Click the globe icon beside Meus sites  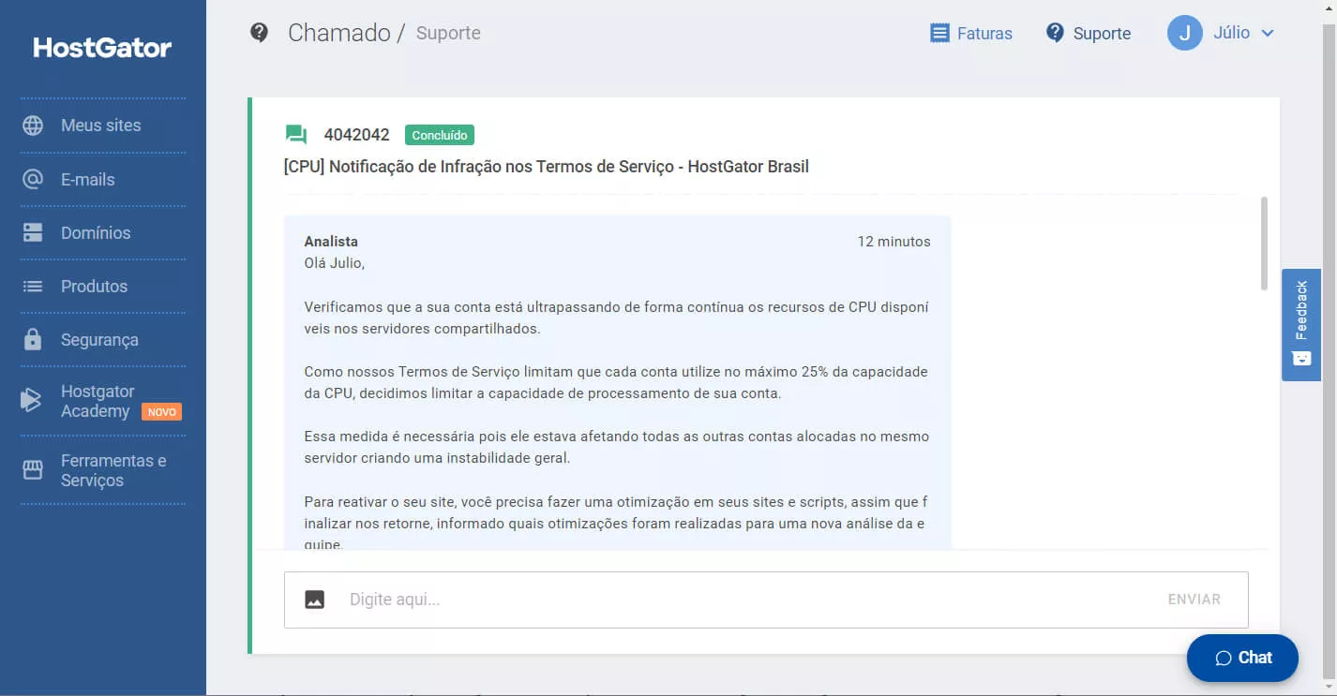tap(33, 126)
